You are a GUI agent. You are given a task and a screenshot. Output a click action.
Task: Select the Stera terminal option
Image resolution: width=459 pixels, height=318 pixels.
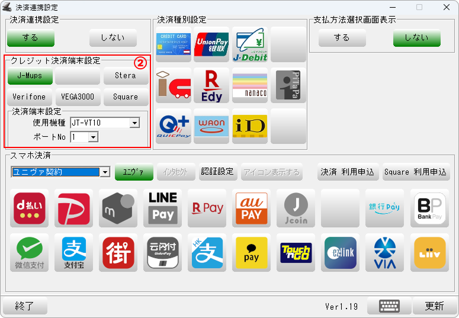point(126,76)
